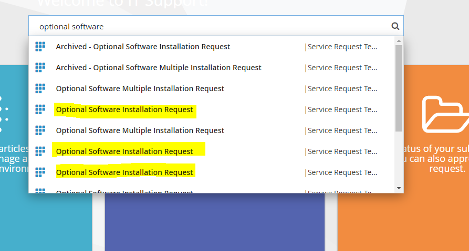Open second non-archived Optional Software Multiple Installation Request
469x251 pixels.
pyautogui.click(x=140, y=130)
